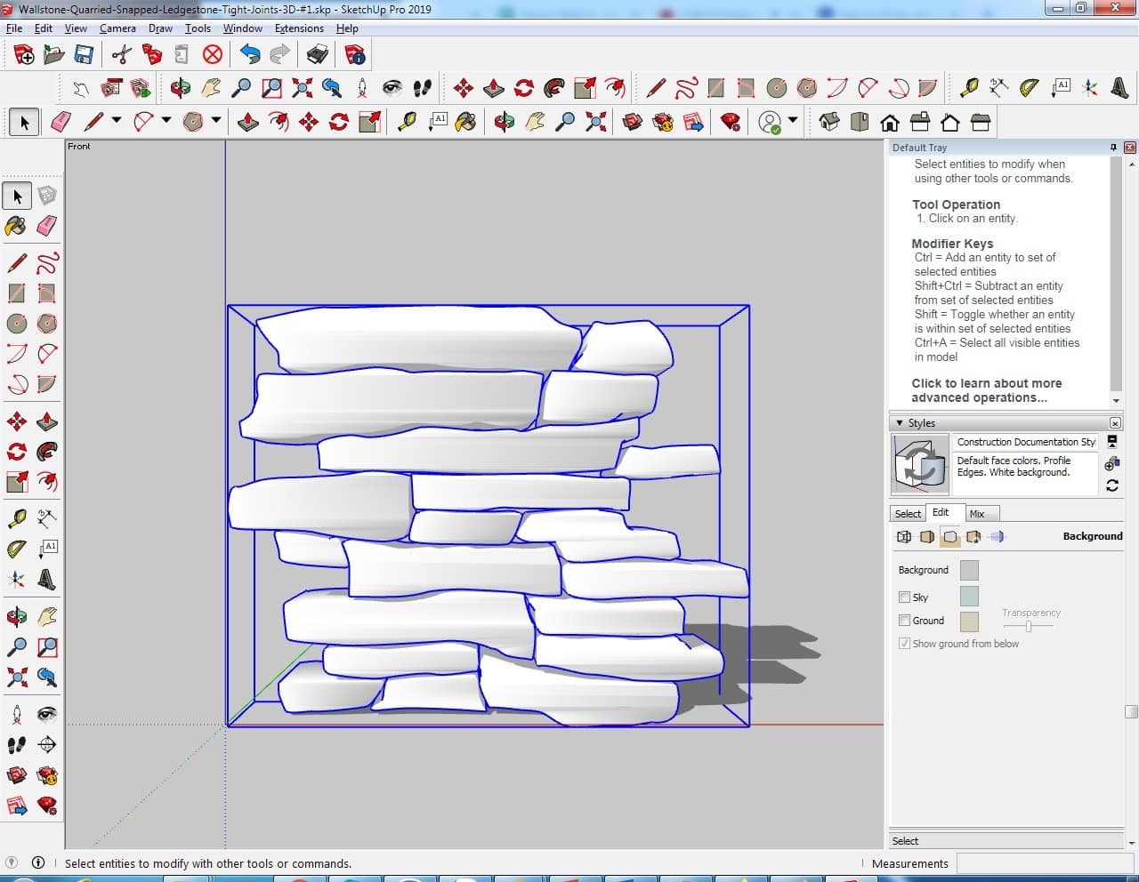Click the Measurements input box
The width and height of the screenshot is (1139, 882).
(1046, 863)
